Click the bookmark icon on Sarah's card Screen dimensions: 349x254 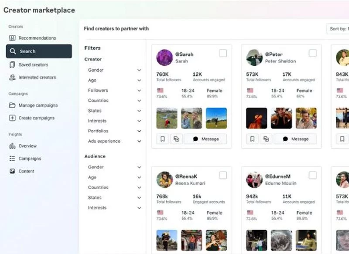pyautogui.click(x=162, y=139)
